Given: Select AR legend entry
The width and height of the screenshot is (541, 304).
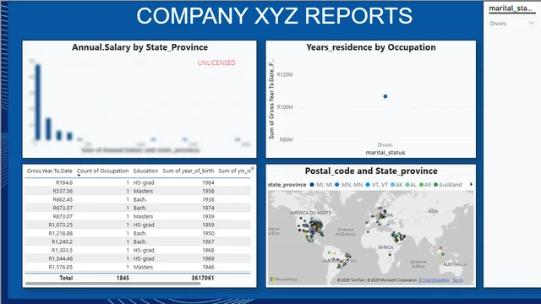Looking at the screenshot, I should point(425,185).
